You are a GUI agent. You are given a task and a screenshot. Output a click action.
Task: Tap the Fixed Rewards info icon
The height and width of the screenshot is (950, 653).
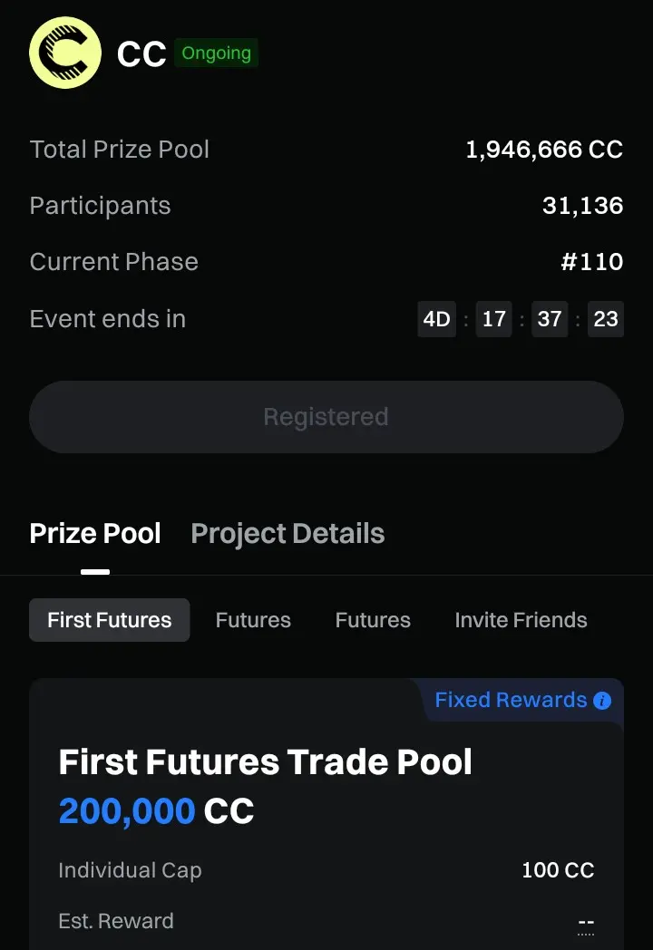(602, 701)
